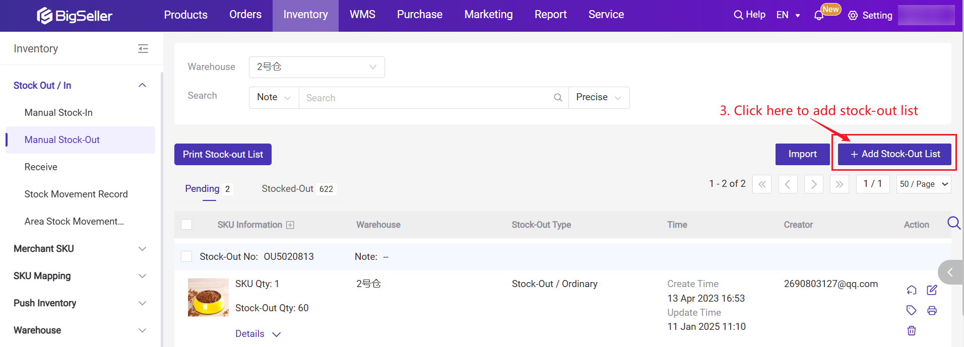Open the Warehouse dropdown showing 2号仓

(x=316, y=67)
